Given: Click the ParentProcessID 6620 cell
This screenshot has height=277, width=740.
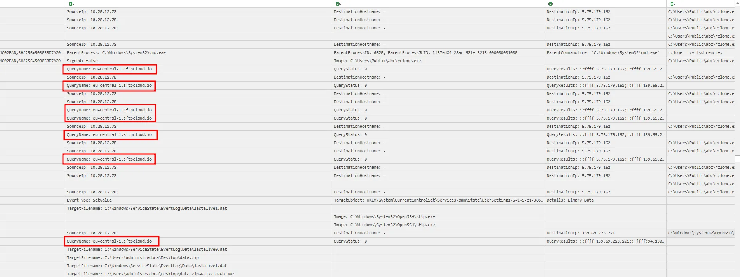Looking at the screenshot, I should (x=425, y=53).
